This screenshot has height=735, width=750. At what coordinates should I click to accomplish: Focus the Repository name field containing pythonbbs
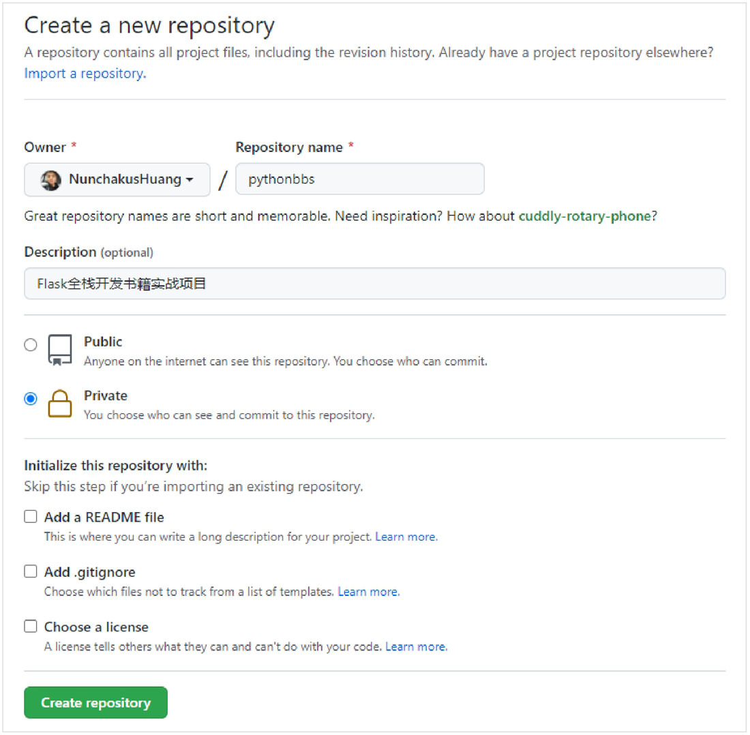click(x=360, y=179)
